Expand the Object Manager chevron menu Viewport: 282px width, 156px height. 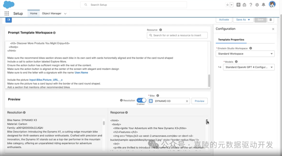pyautogui.click(x=65, y=14)
